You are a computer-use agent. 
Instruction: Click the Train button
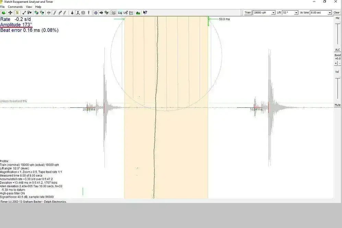[248, 13]
